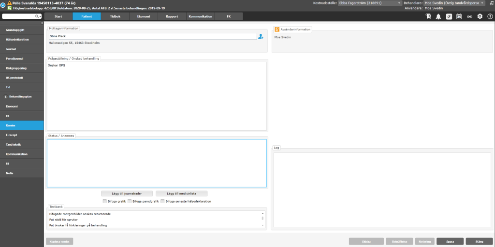Click the Spara button
Screen dimensions: 495x247
[450, 242]
